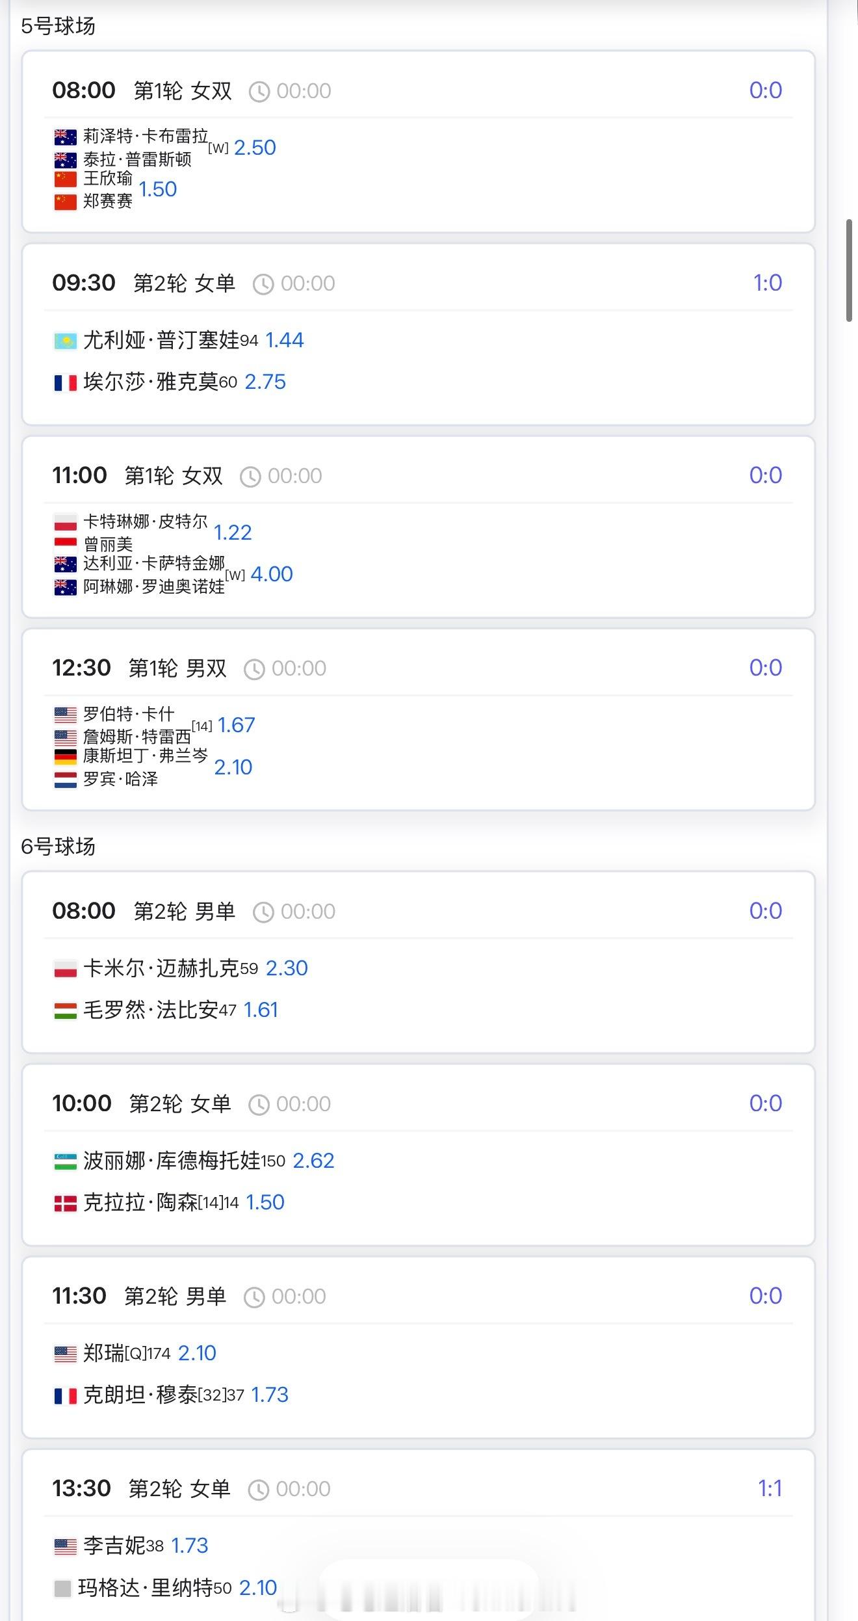
Task: Click Denmark flag beside 克拉拉·陶森
Action: tap(65, 1203)
